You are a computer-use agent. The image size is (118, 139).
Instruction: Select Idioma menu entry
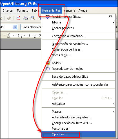pyautogui.click(x=78, y=22)
